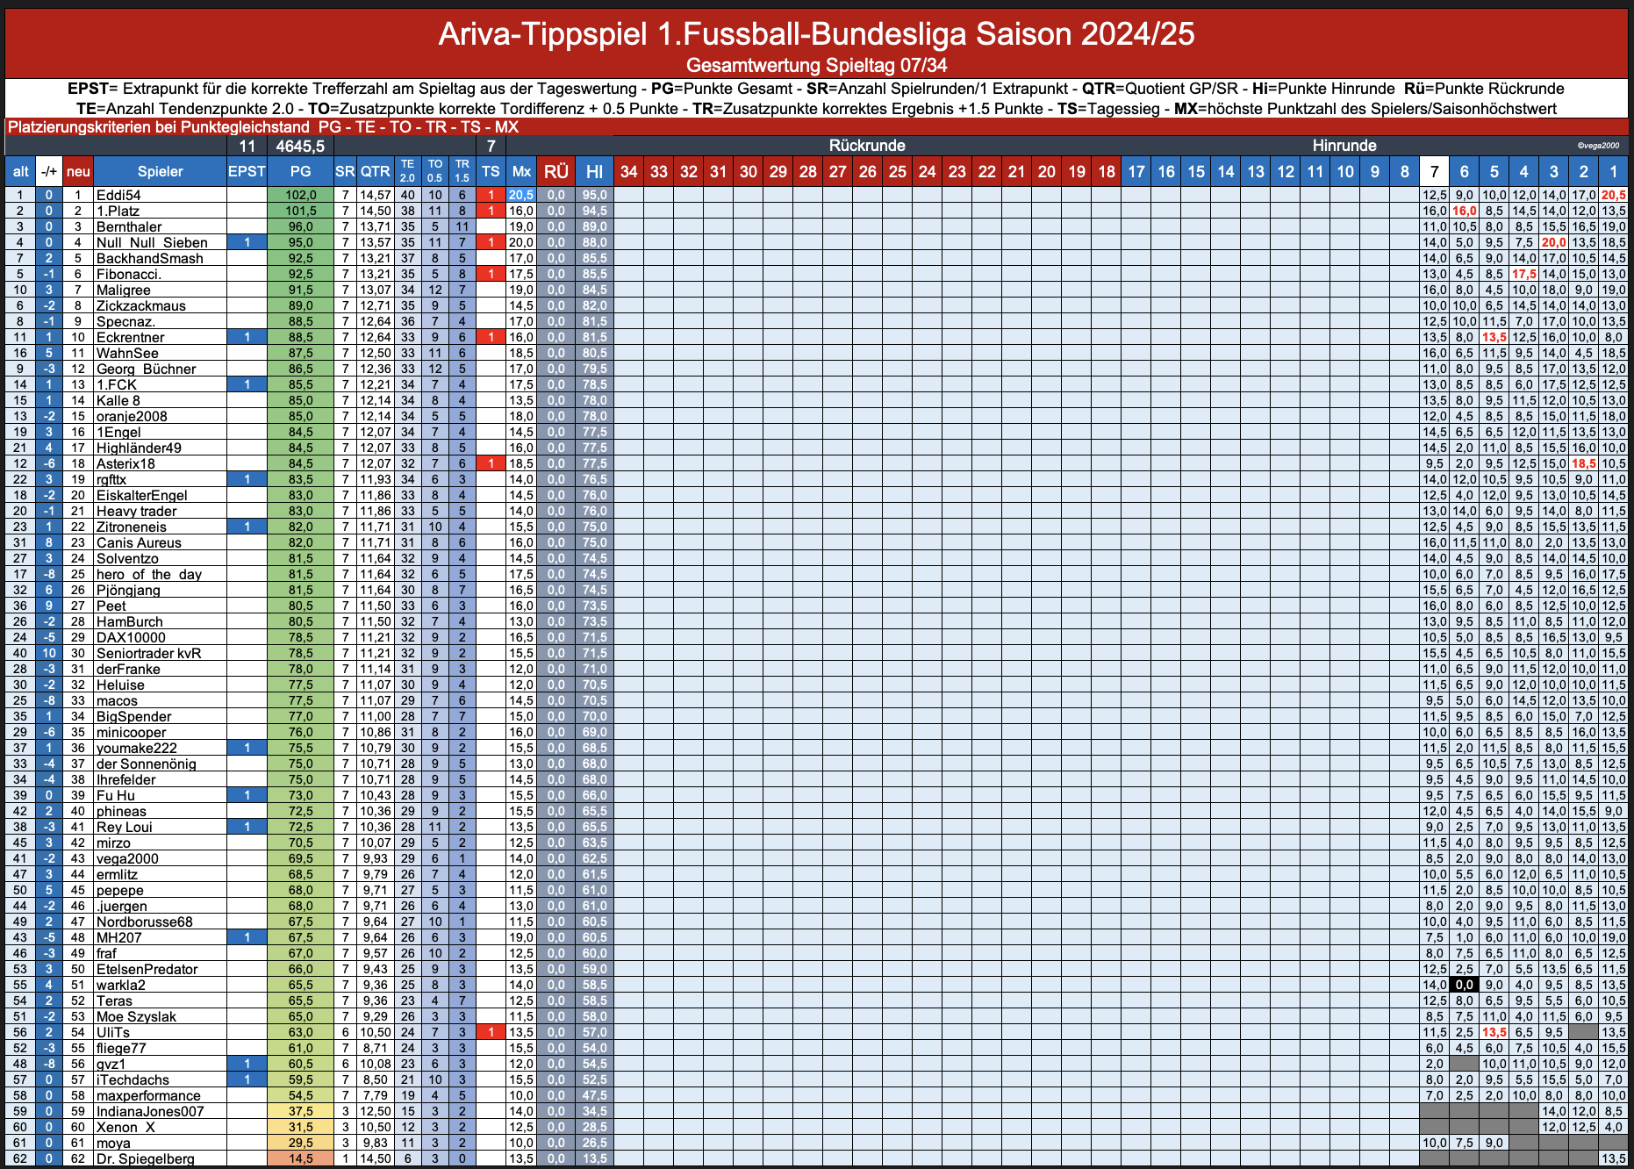Click Eddi54's blue-highlighted Mx value 20,5
The image size is (1634, 1169).
(x=521, y=195)
